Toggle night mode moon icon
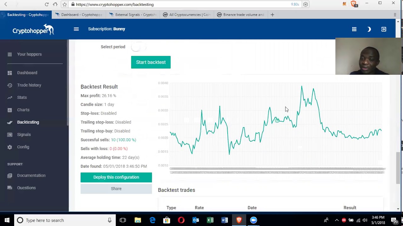The image size is (403, 226). click(x=369, y=29)
